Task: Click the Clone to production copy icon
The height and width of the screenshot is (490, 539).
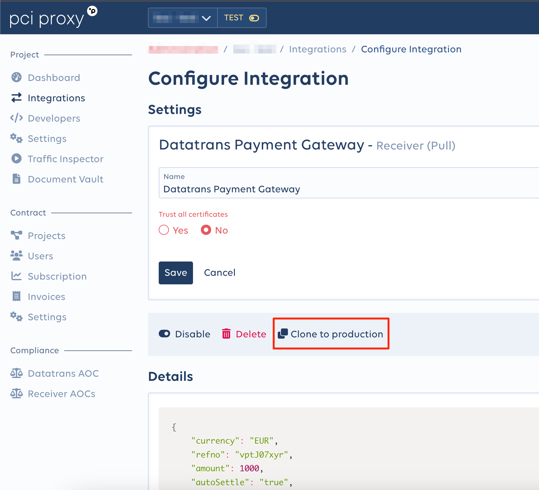Action: (283, 334)
